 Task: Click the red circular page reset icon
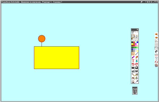click(156, 62)
